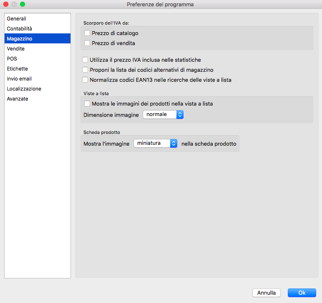Viewport: 322px width, 303px height.
Task: Confirm preferences with the Ok button
Action: (302, 293)
